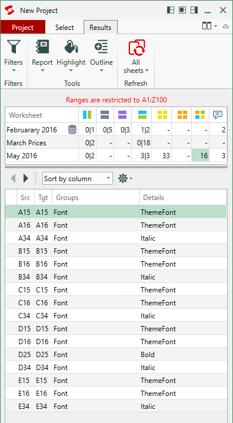Float the pane in center layout

(182, 10)
